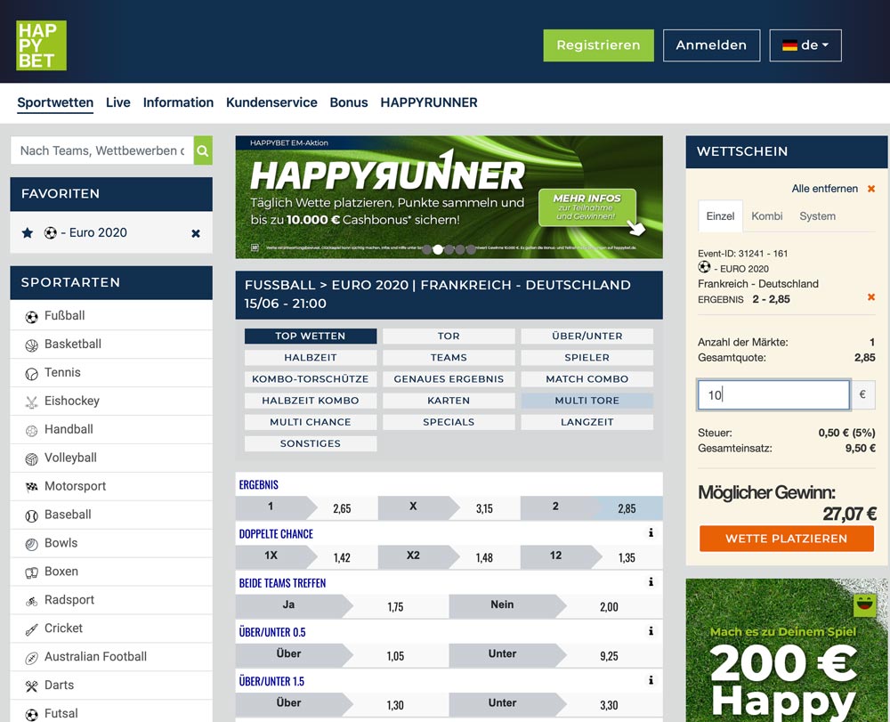
Task: Open the Bonus menu item
Action: click(x=349, y=102)
